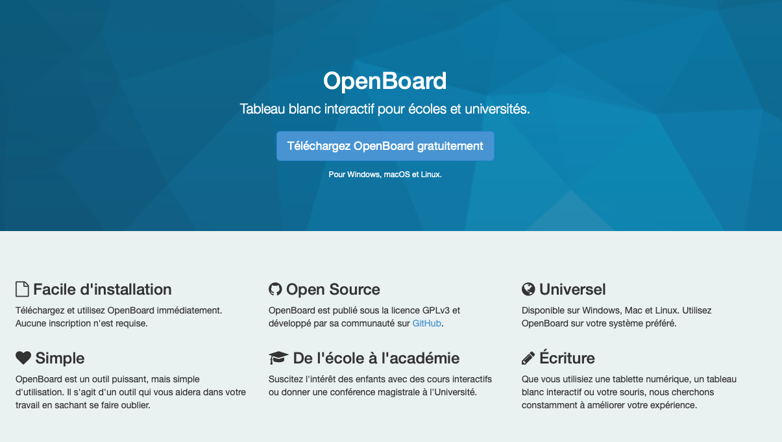Image resolution: width=782 pixels, height=442 pixels.
Task: Click the Open Source heading
Action: pos(333,289)
